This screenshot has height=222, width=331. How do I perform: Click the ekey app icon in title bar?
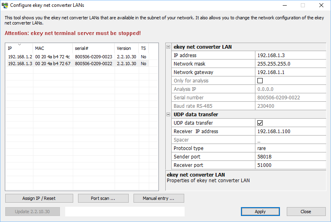[5, 5]
